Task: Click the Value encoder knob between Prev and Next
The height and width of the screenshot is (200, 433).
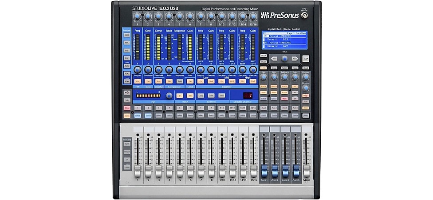Action: [x=284, y=59]
